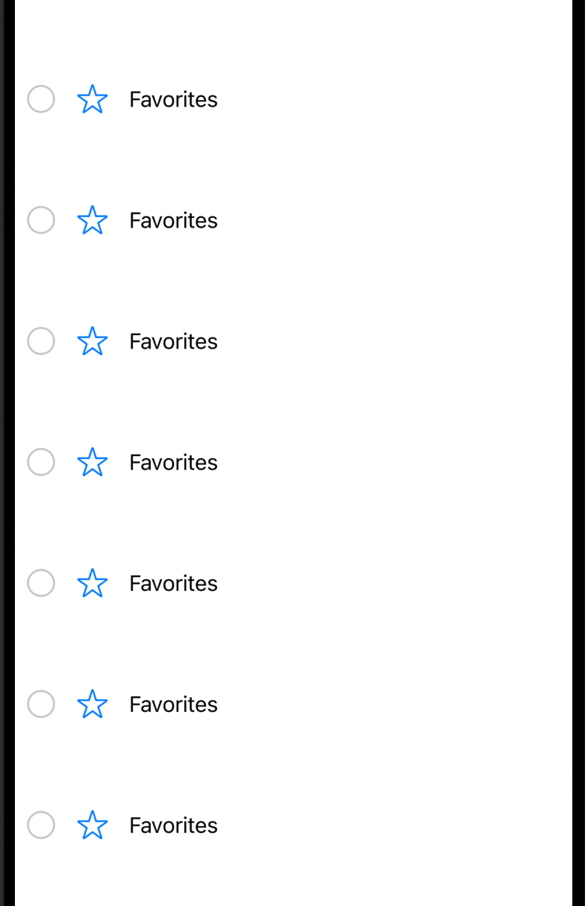Viewport: 585px width, 906px height.
Task: Click the star icon in the sixth row
Action: click(x=93, y=704)
